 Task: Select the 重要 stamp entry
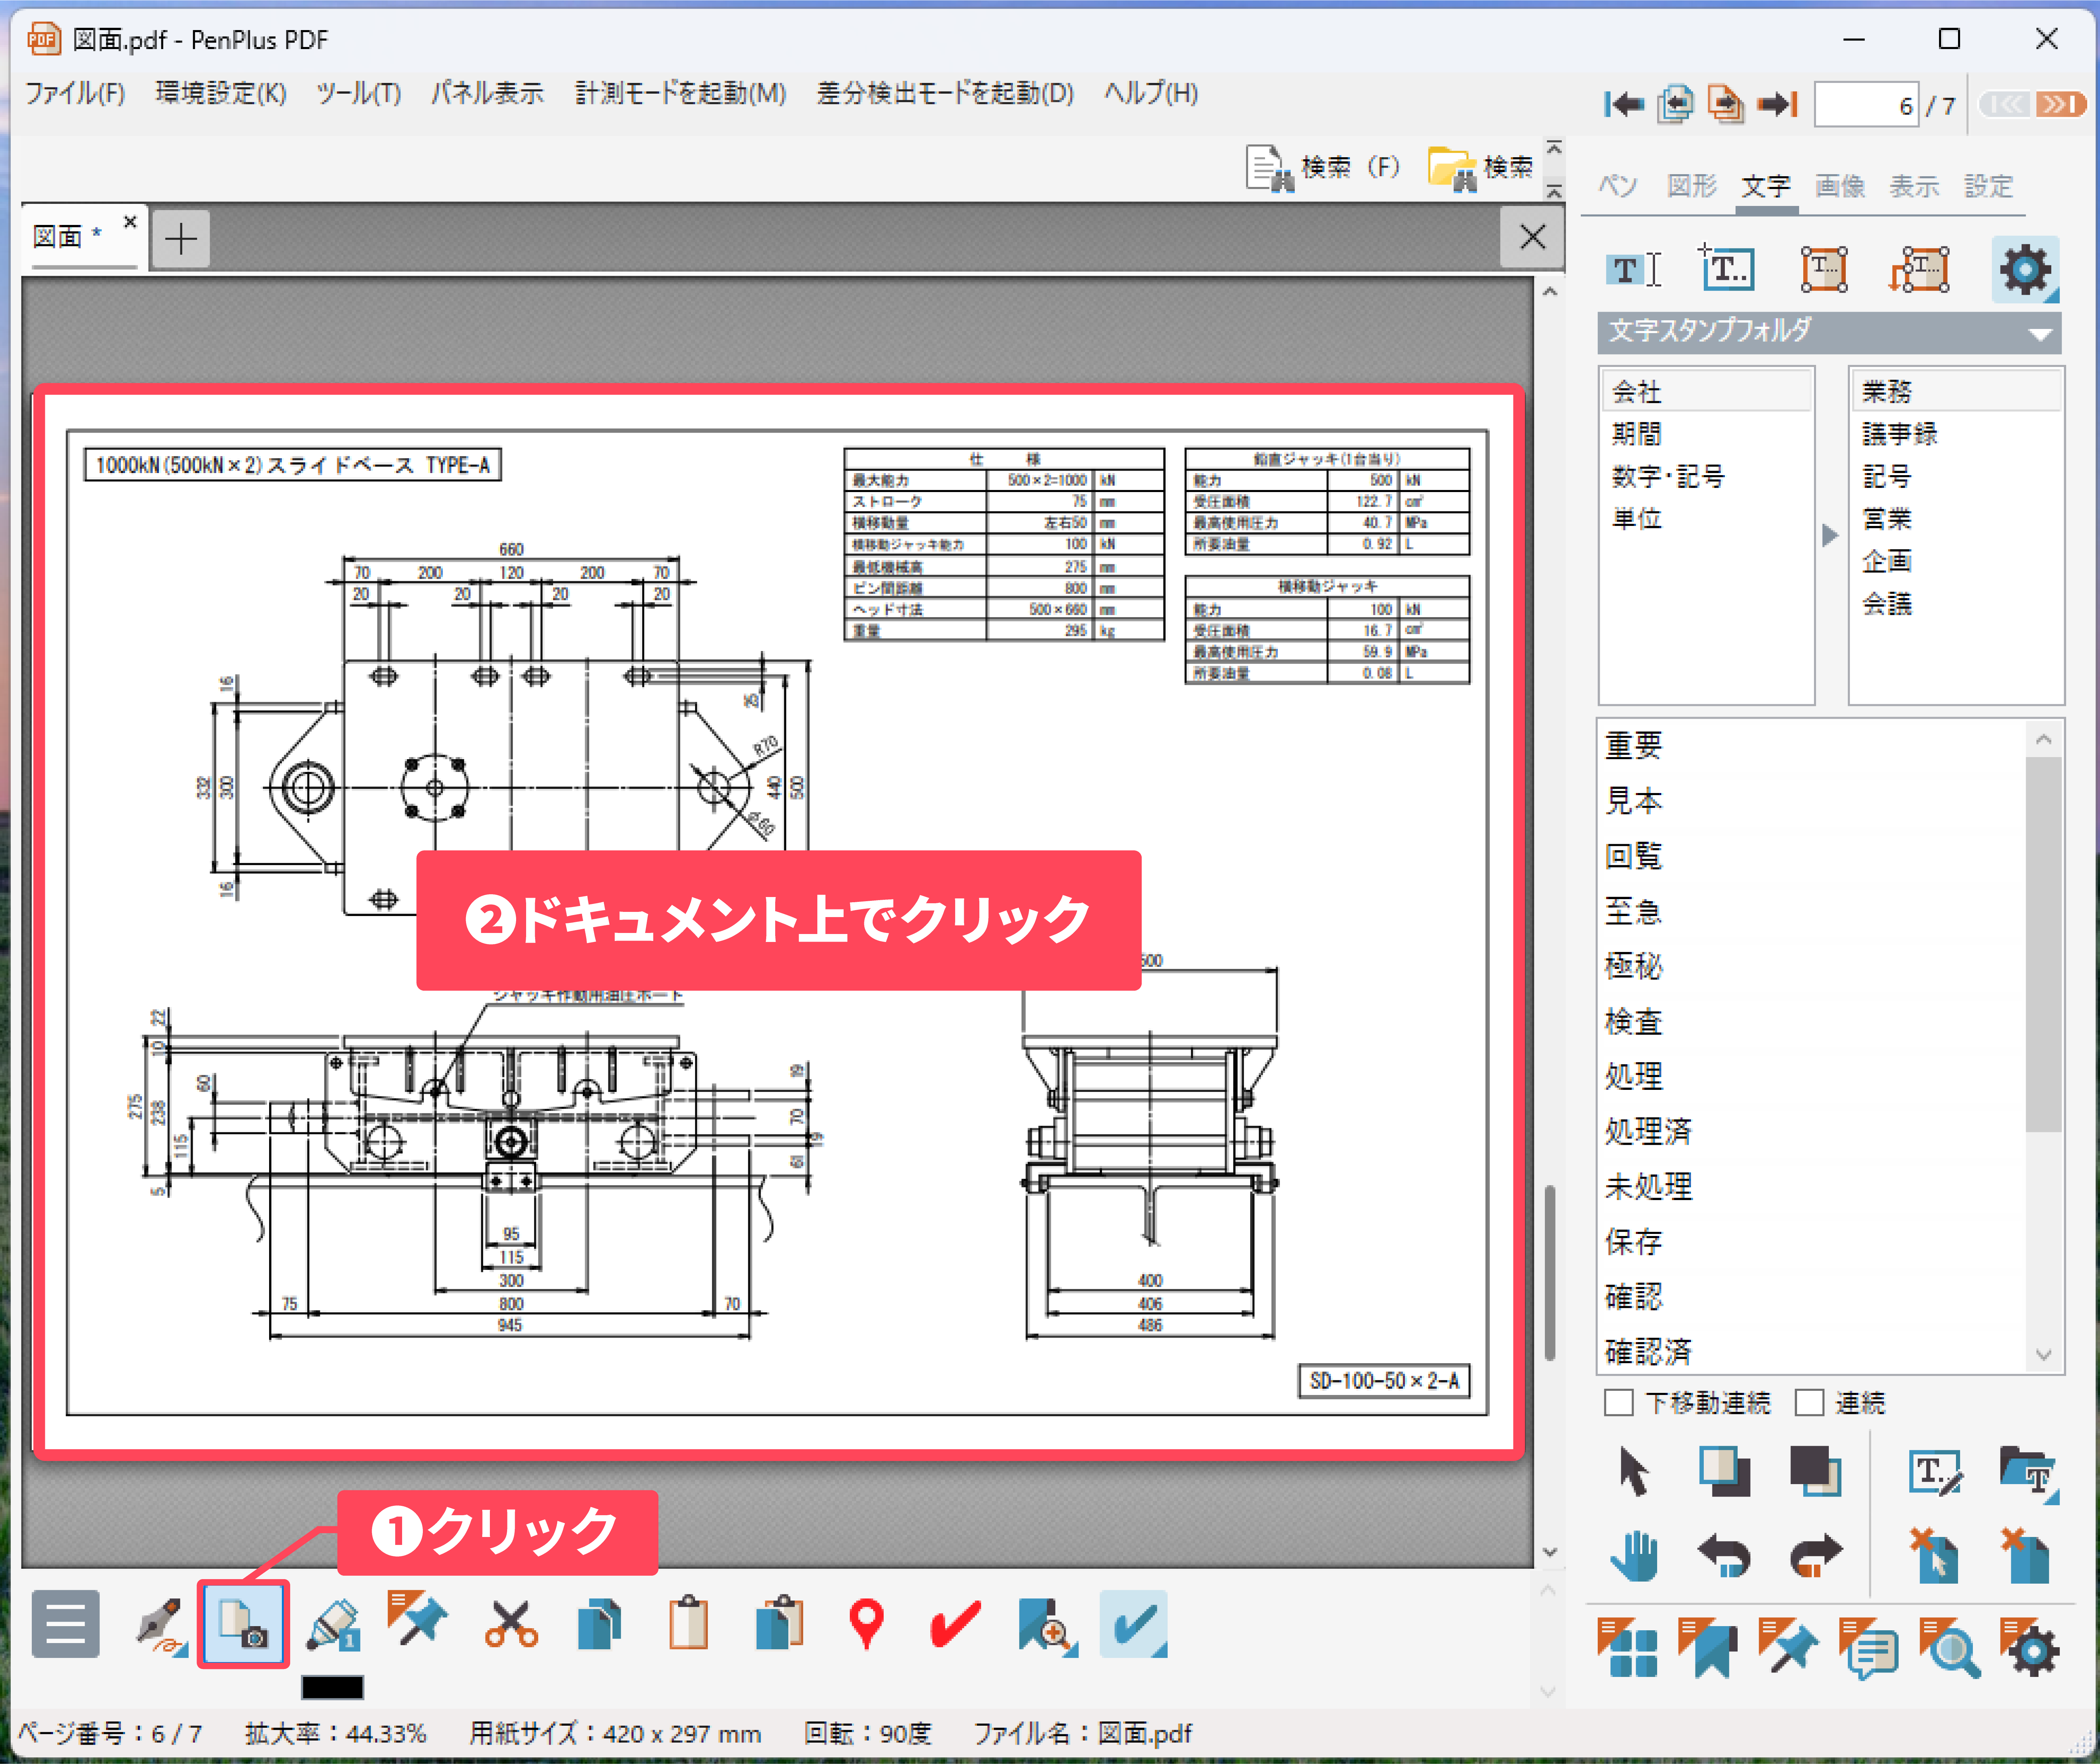1634,746
